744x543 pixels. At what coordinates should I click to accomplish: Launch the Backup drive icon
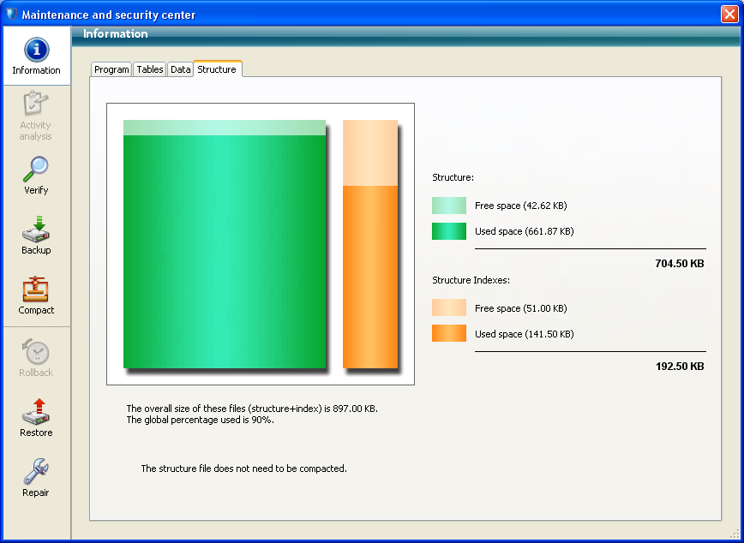click(36, 229)
